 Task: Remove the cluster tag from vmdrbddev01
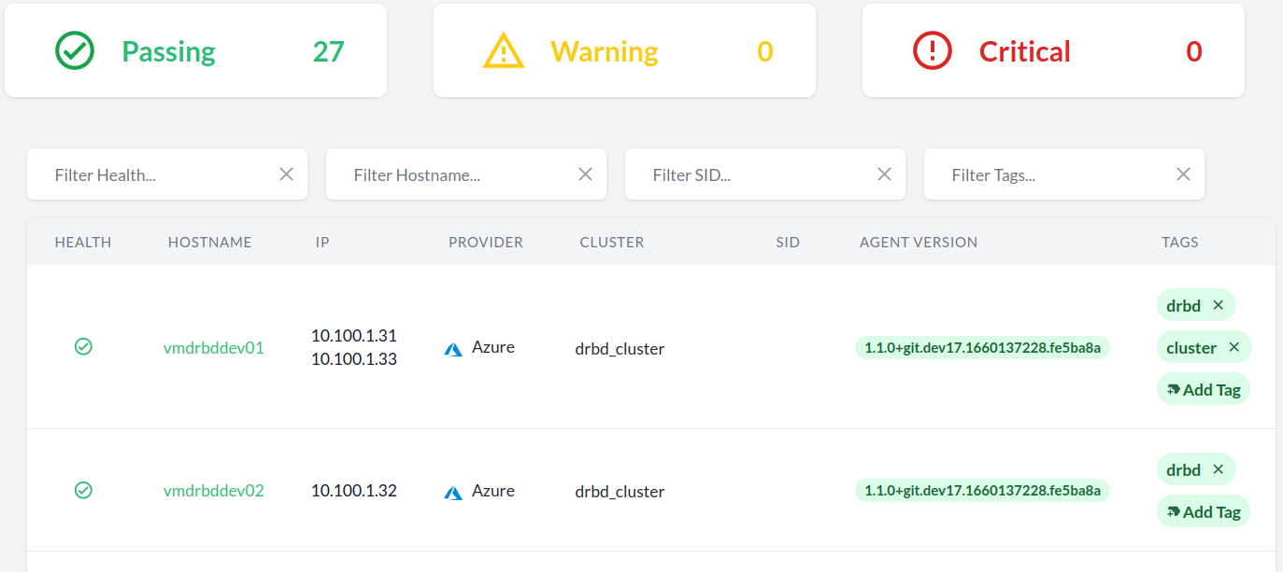pos(1233,348)
